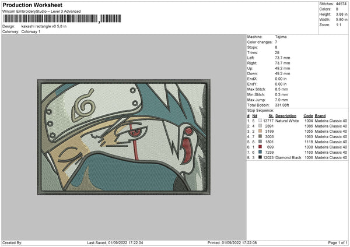Click the Max Stitch value 8.5 mm
Viewport: 350px width, 247px height.
(x=282, y=89)
